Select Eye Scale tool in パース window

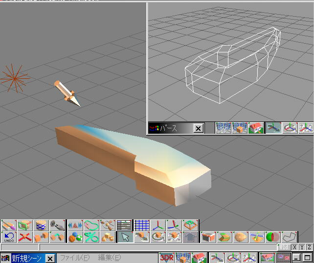tap(306, 128)
